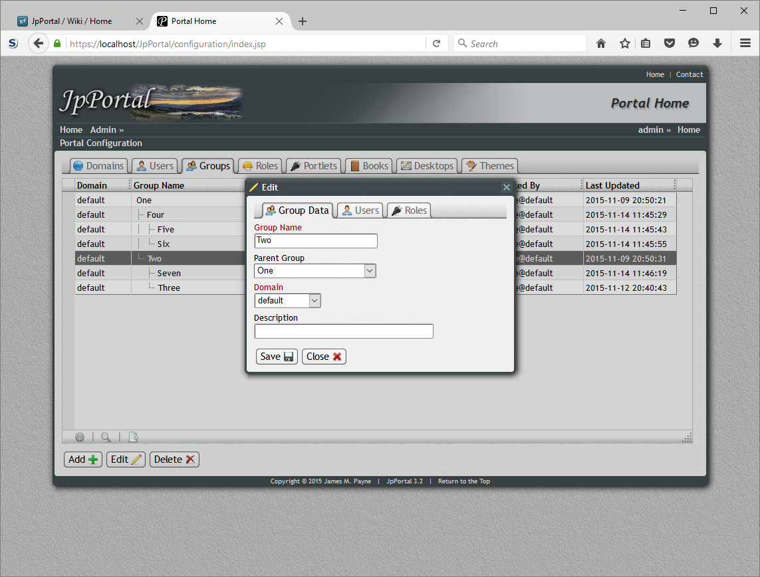Click the reload page icon in the address bar
This screenshot has width=760, height=577.
(x=437, y=43)
